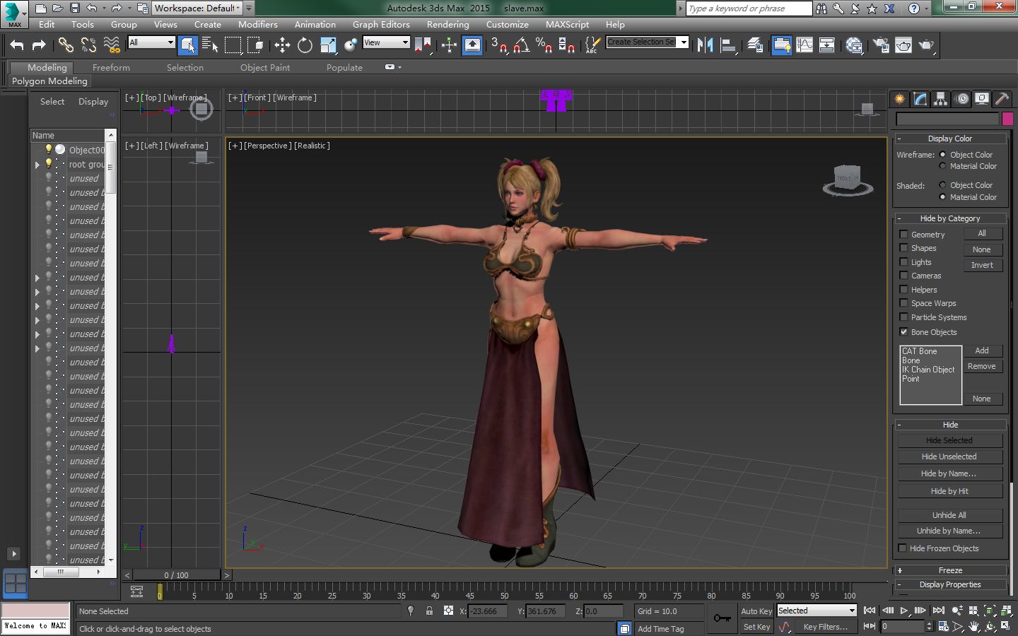Activate Select and Move tool

tap(282, 45)
